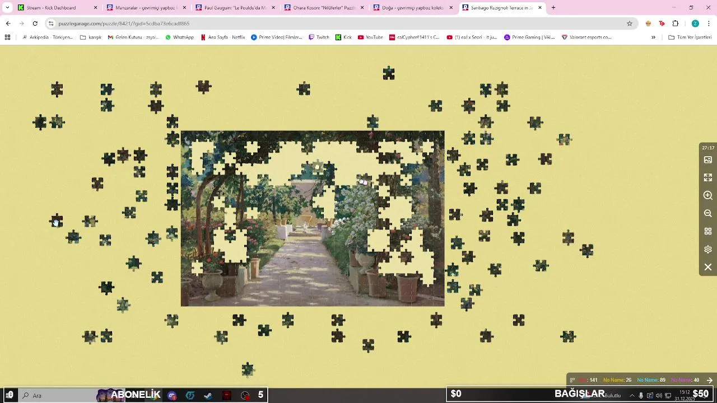Zoom in on the puzzle
The height and width of the screenshot is (403, 717).
coord(708,195)
